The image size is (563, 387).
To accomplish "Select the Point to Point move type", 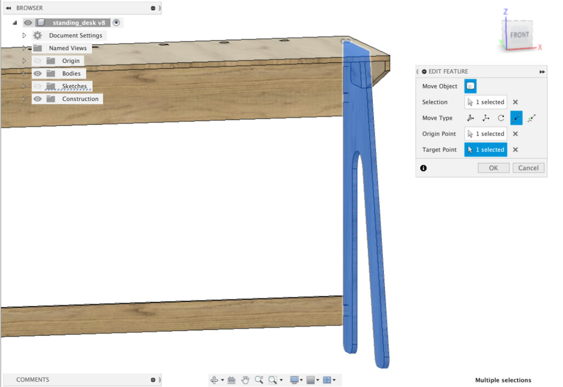I will tap(517, 118).
